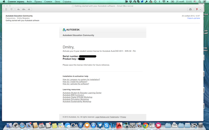Image resolution: width=209 pixels, height=130 pixels.
Task: Follow the 'How do I activate the software?' link
Action: pyautogui.click(x=76, y=84)
